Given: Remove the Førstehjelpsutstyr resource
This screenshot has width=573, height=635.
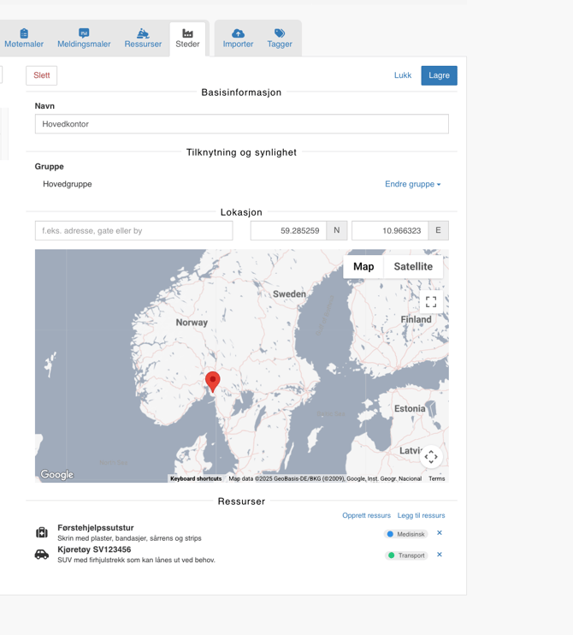Looking at the screenshot, I should pyautogui.click(x=440, y=533).
